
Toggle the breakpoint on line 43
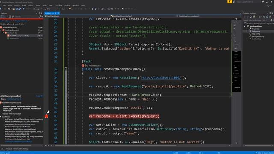(46, 116)
